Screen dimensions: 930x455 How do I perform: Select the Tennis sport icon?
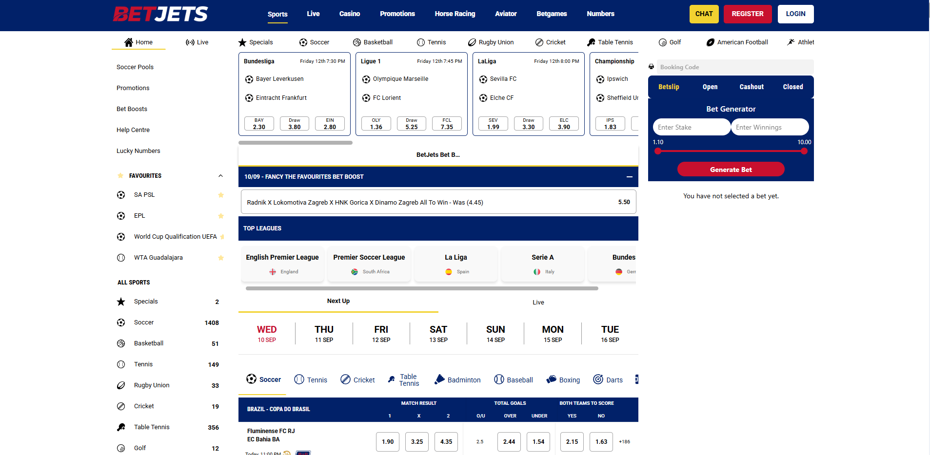[x=419, y=42]
